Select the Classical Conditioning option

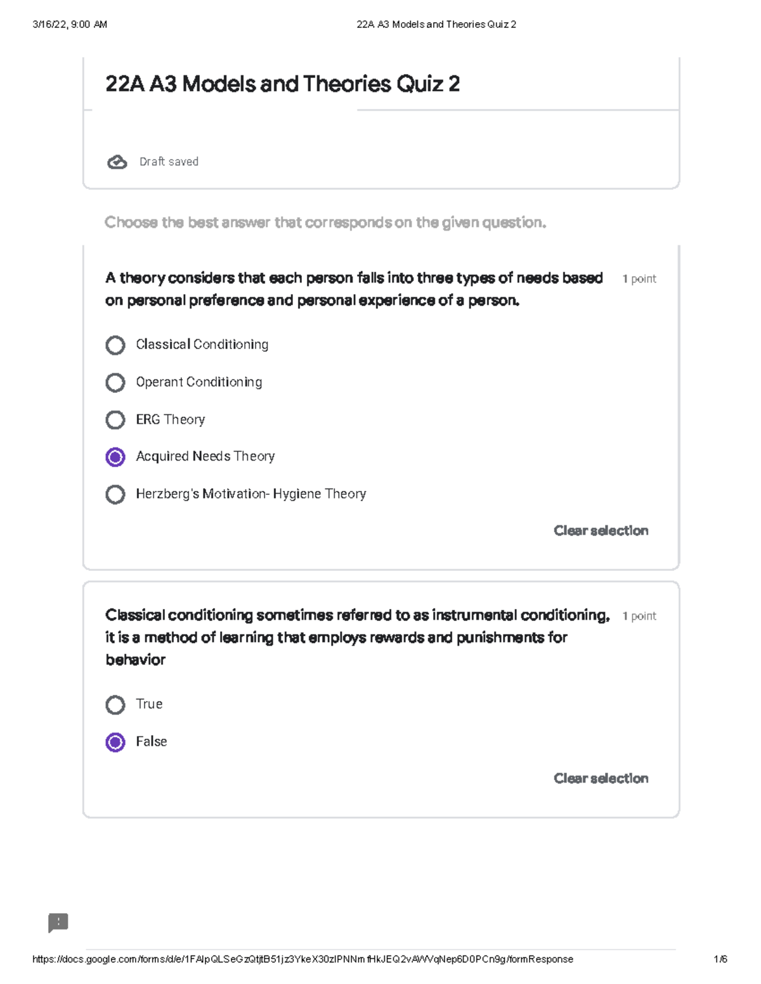[x=115, y=345]
